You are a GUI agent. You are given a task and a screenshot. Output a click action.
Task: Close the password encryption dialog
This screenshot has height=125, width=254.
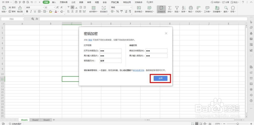point(166,33)
